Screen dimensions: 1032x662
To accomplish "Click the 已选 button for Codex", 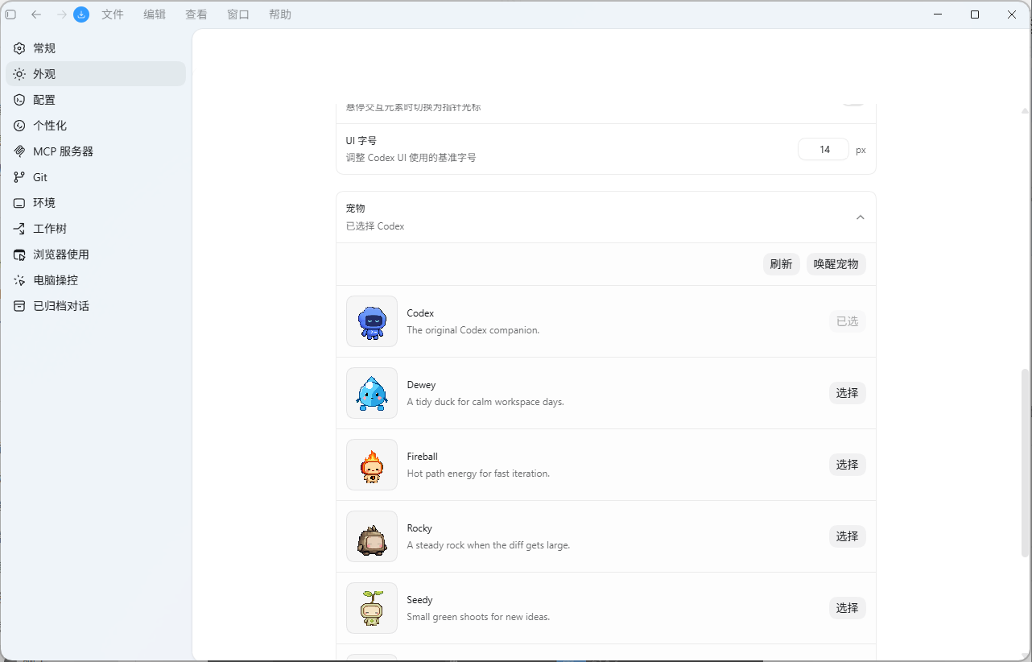I will [x=847, y=321].
